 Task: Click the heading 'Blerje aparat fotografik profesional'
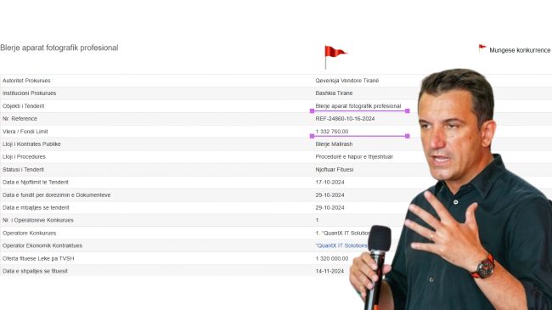[x=59, y=48]
